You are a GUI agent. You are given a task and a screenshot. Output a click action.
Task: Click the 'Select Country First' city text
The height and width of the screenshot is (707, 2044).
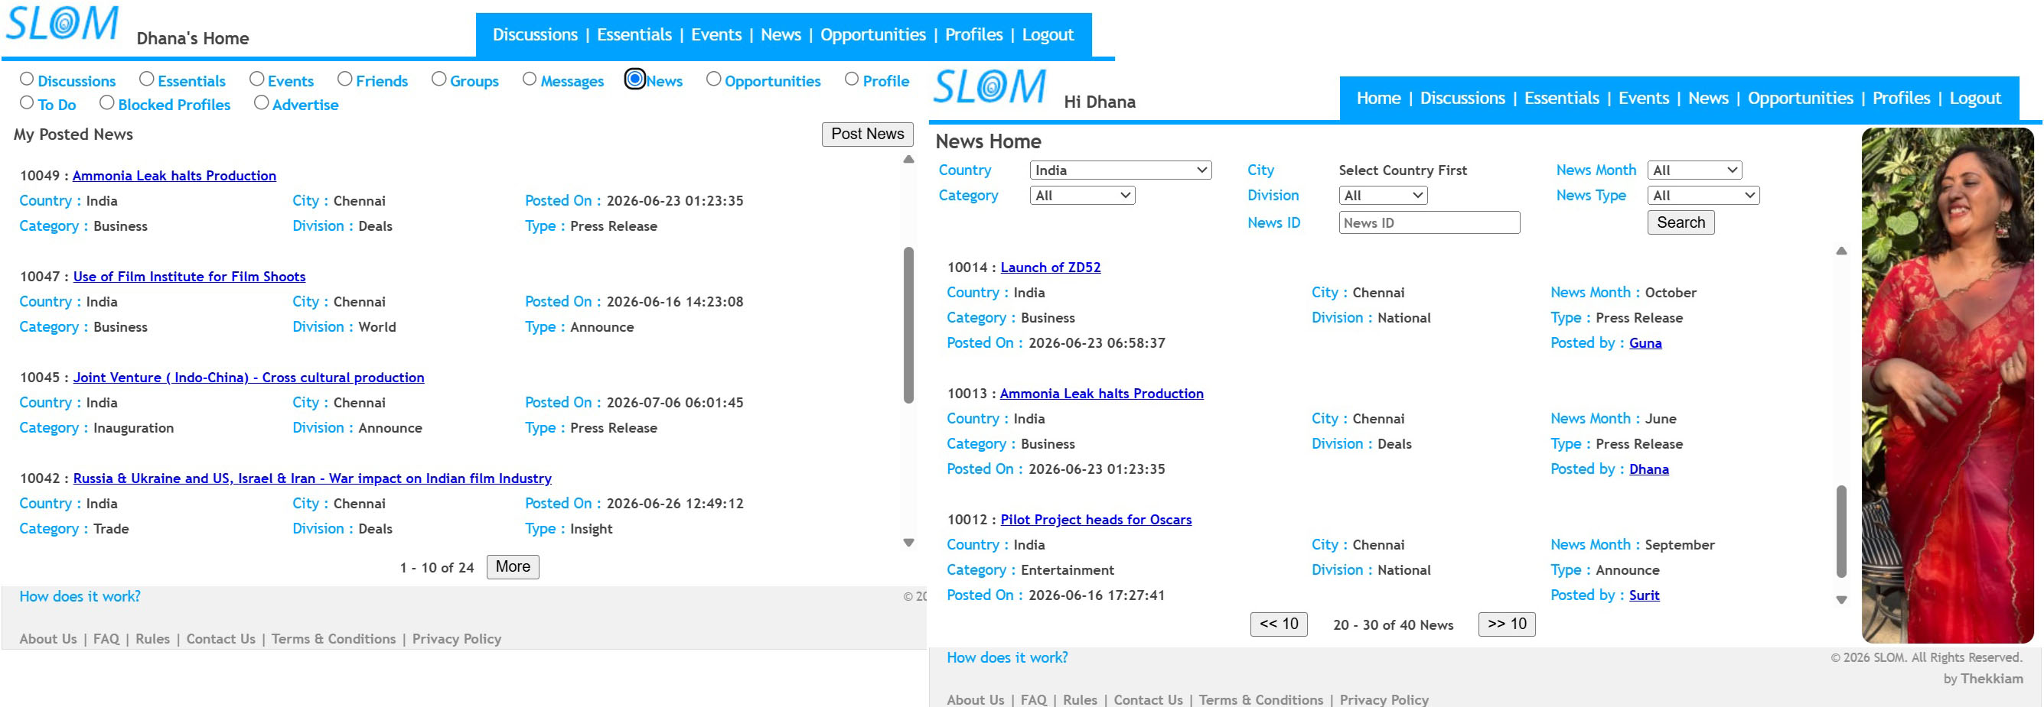point(1402,170)
